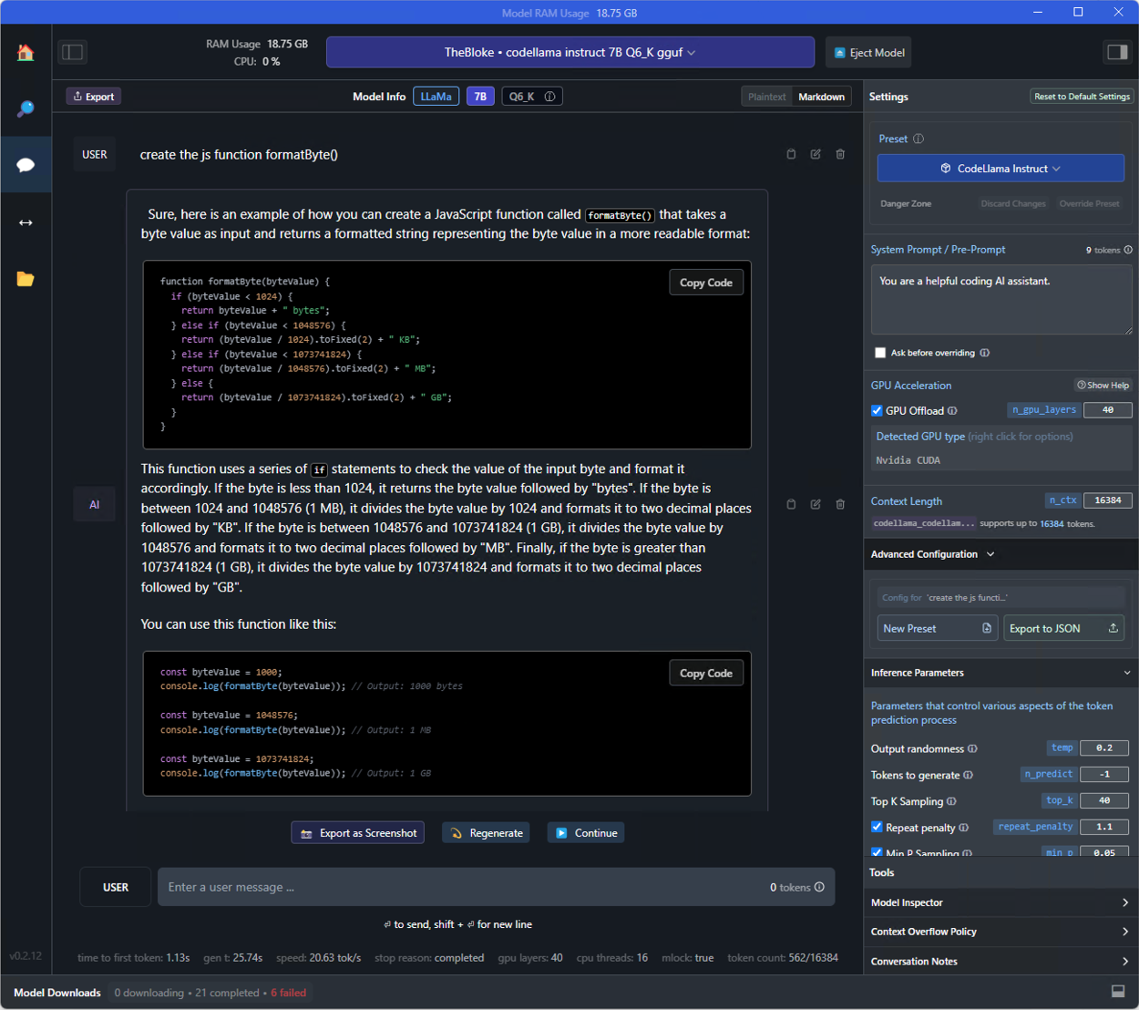This screenshot has width=1139, height=1010.
Task: Copy Code of the formatByte function block
Action: (x=706, y=283)
